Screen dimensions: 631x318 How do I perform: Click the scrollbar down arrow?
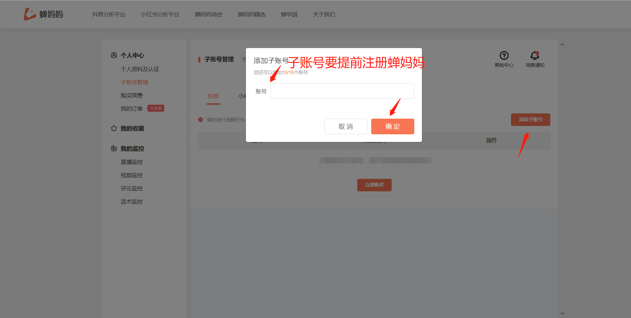pos(562,314)
